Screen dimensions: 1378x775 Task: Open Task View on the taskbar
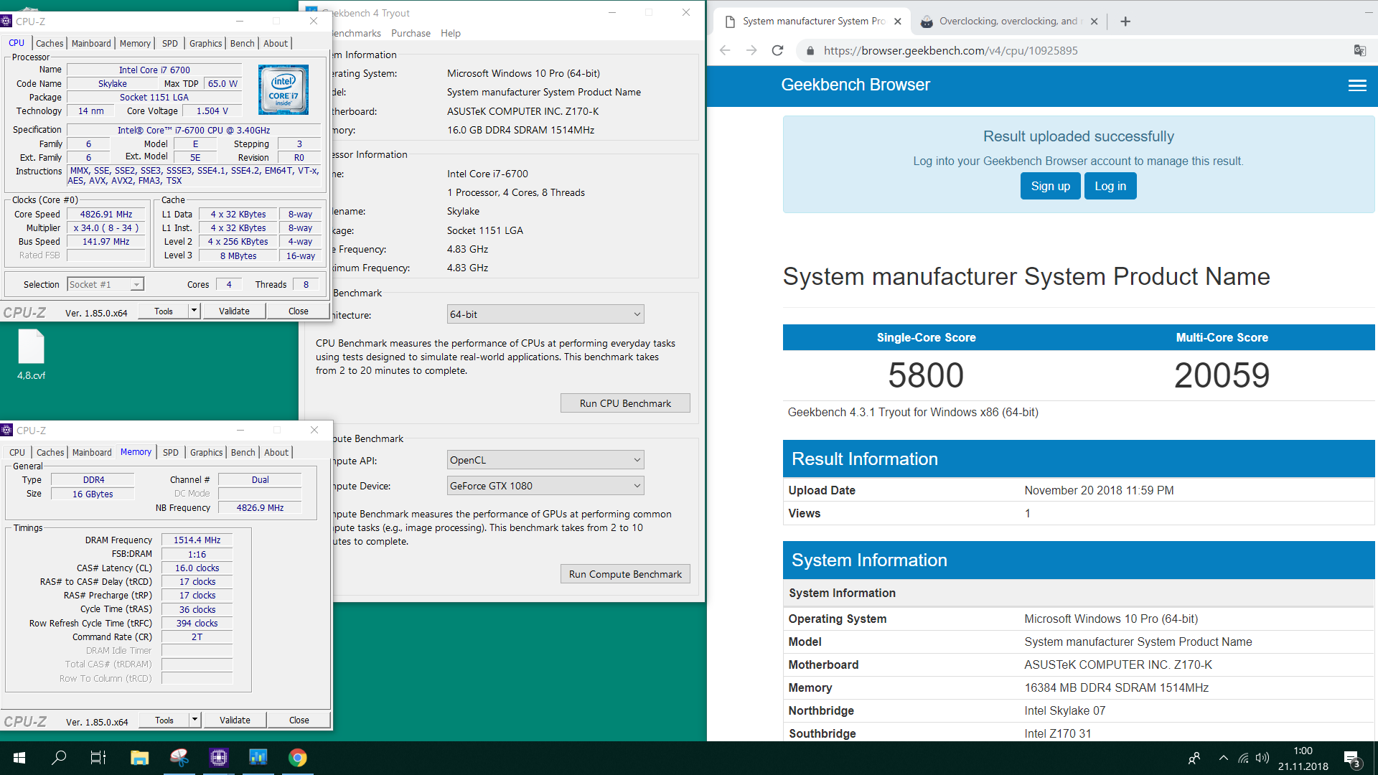[98, 758]
